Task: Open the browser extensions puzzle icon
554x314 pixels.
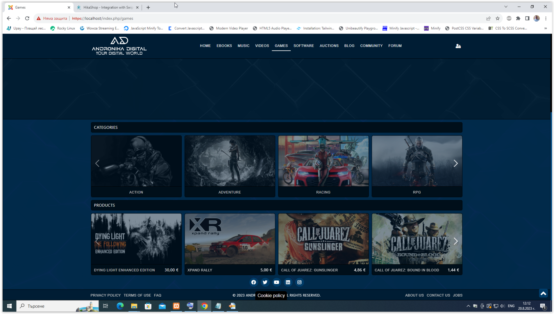Action: pyautogui.click(x=518, y=18)
